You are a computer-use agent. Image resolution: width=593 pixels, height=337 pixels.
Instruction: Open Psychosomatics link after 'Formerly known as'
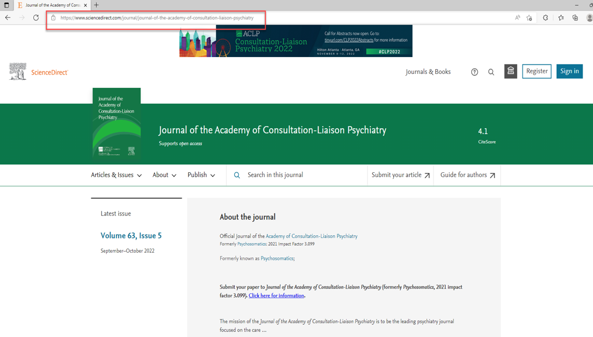tap(277, 258)
